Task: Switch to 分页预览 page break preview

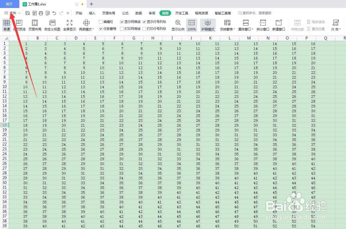Action: coord(19,26)
